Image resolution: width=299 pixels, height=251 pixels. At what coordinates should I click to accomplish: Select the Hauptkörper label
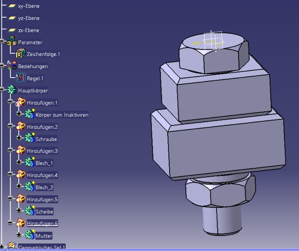tap(33, 91)
